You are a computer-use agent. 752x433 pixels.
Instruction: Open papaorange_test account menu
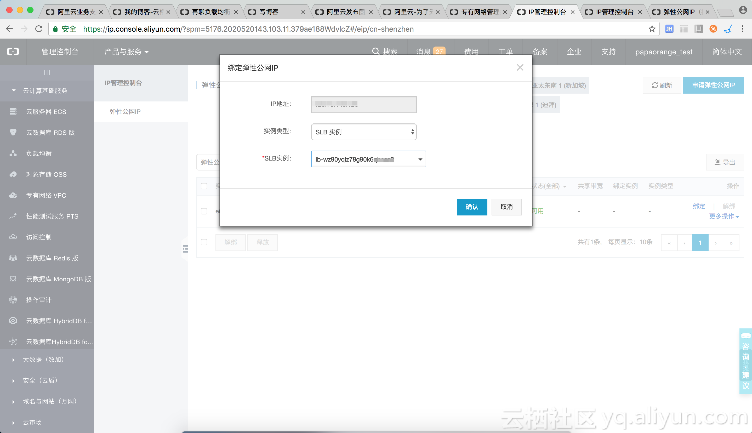(664, 52)
